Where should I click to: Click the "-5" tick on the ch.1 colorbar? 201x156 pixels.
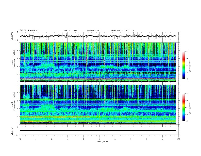[x=187, y=65]
